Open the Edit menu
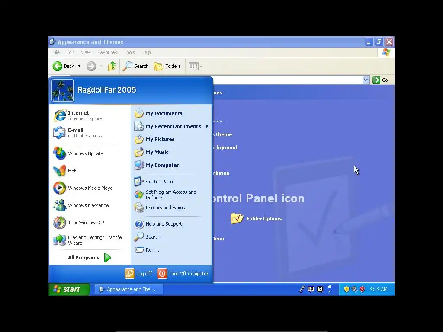 [x=70, y=52]
